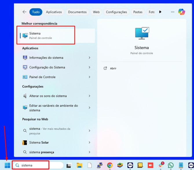
Task: Switch to the Configurações filter tab
Action: (116, 12)
